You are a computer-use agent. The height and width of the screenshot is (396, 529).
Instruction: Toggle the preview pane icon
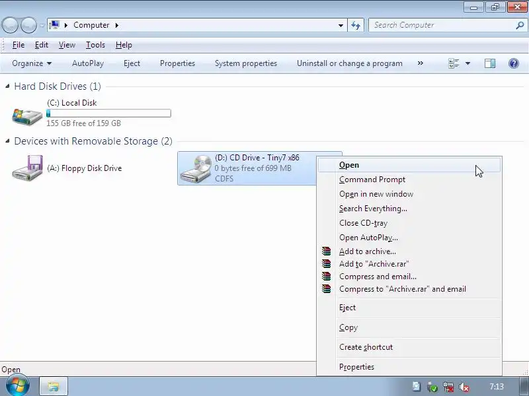point(490,63)
